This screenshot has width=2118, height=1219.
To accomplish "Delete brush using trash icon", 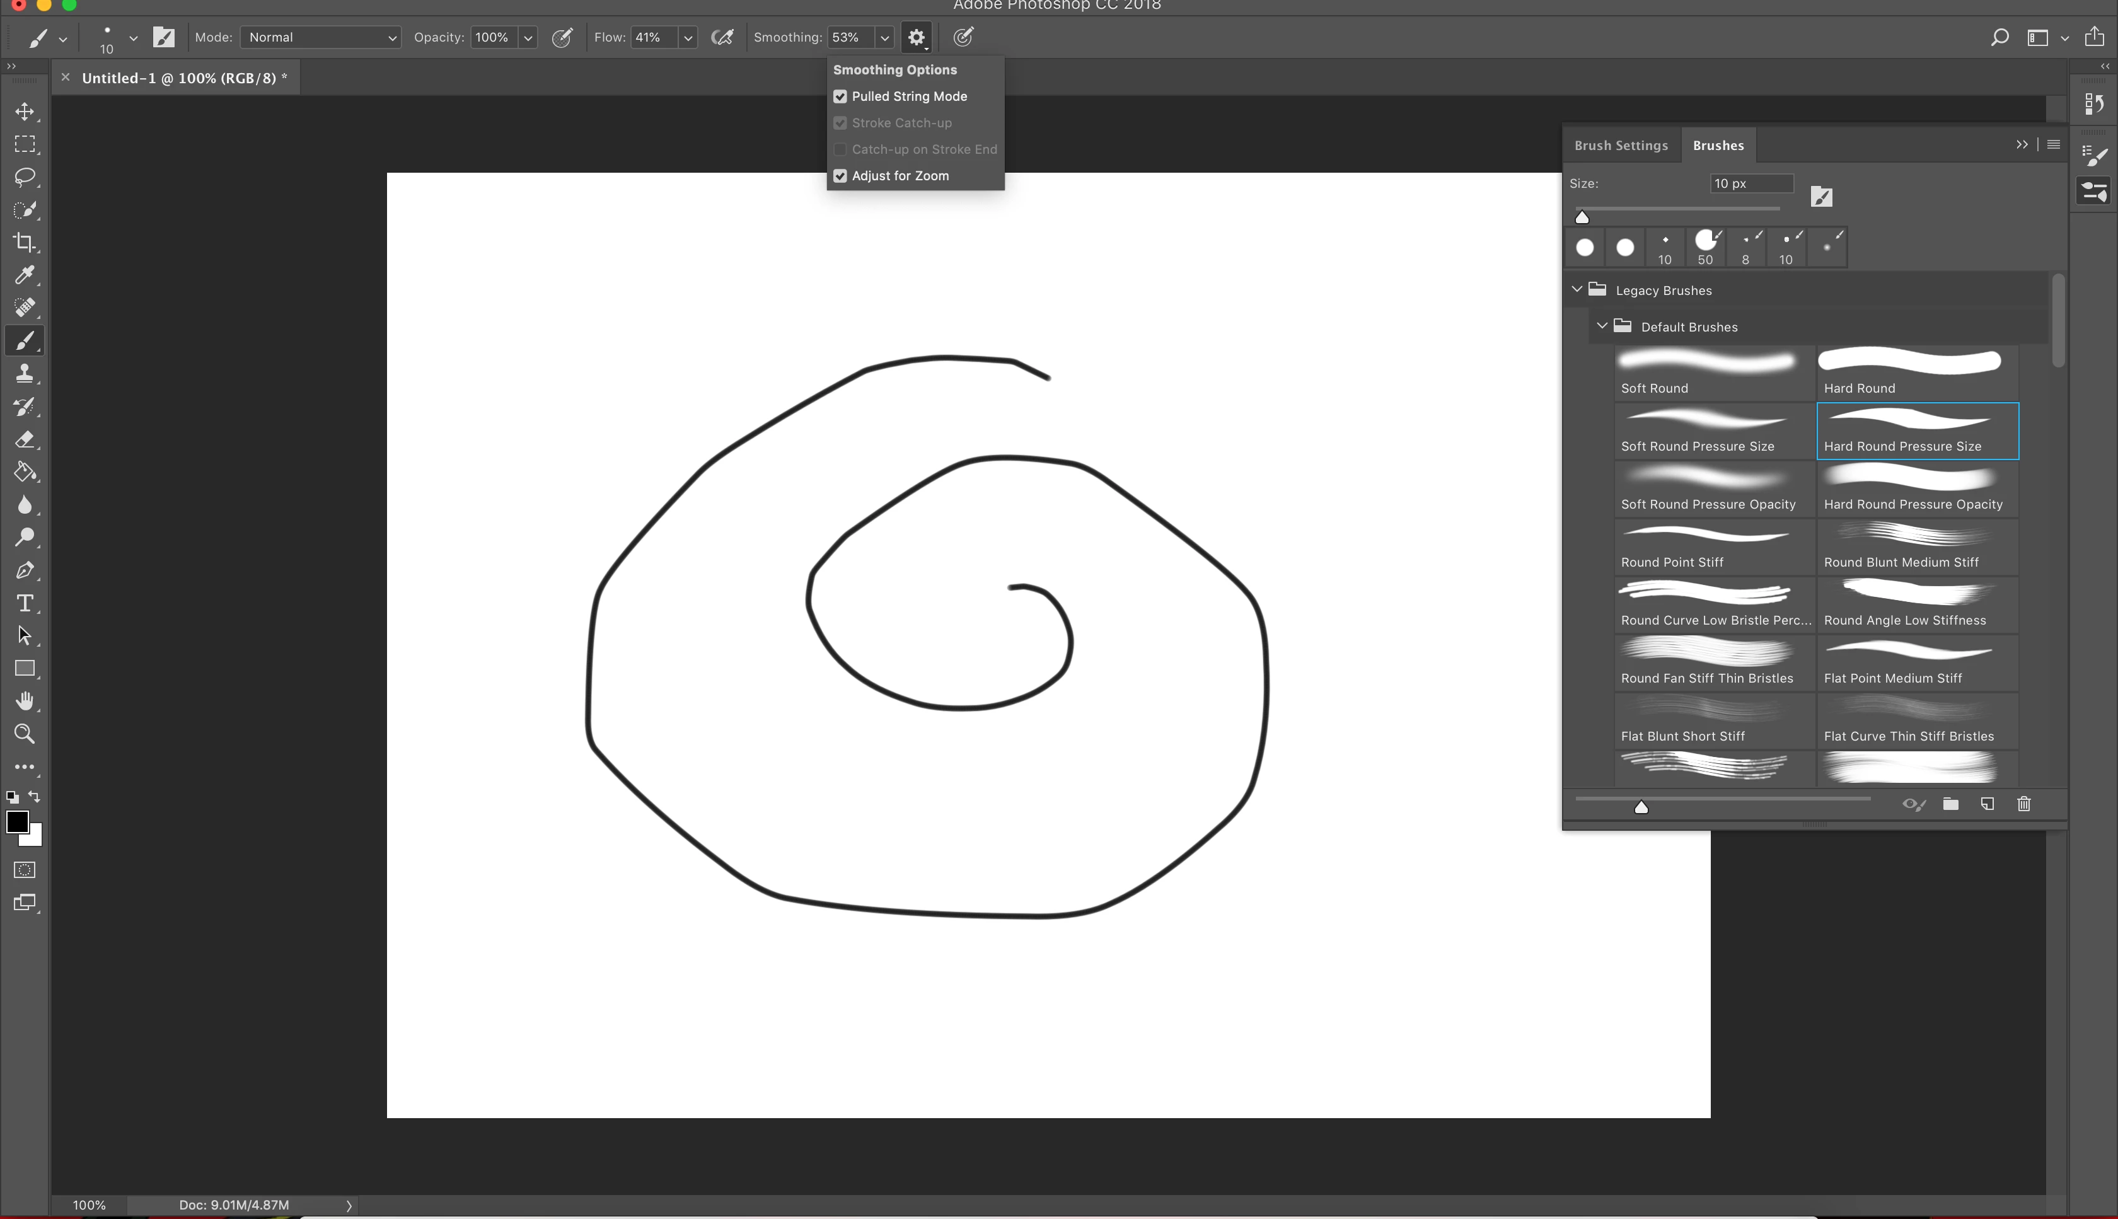I will (2023, 804).
